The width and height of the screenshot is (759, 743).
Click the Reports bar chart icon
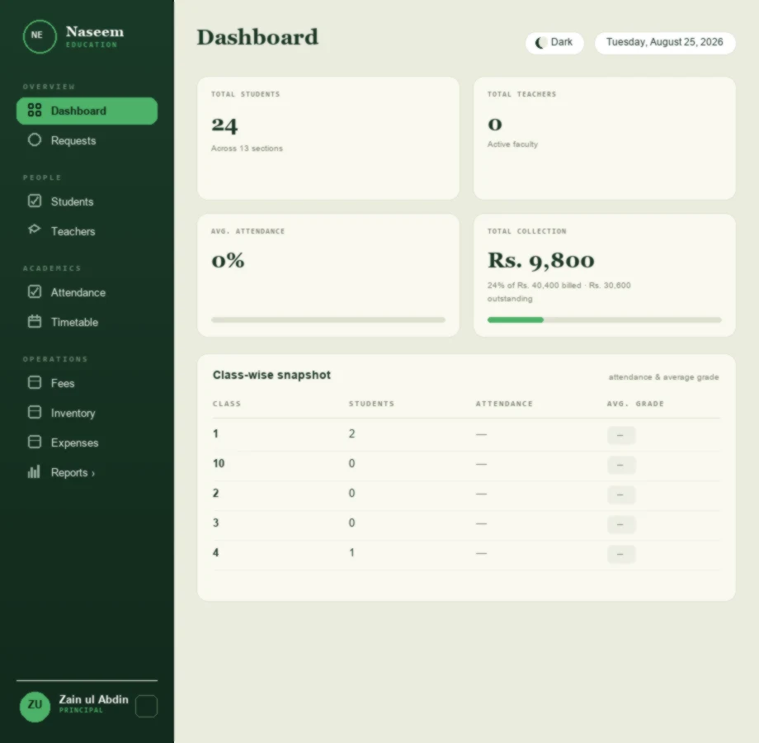34,471
